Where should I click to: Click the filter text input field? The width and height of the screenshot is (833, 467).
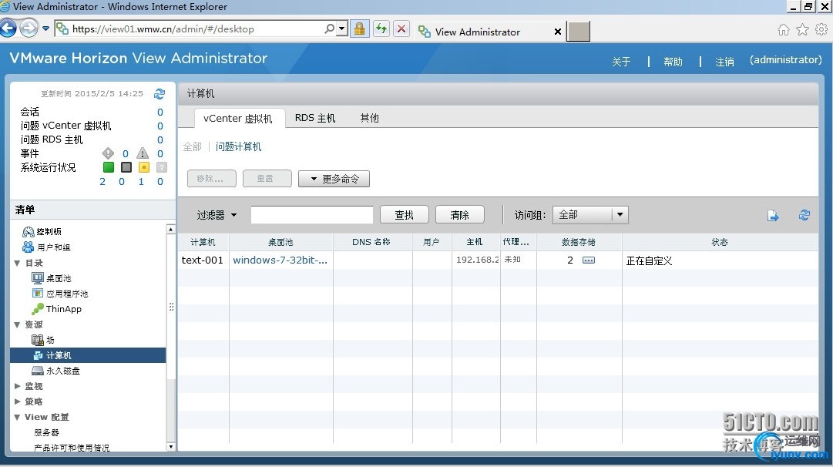312,215
